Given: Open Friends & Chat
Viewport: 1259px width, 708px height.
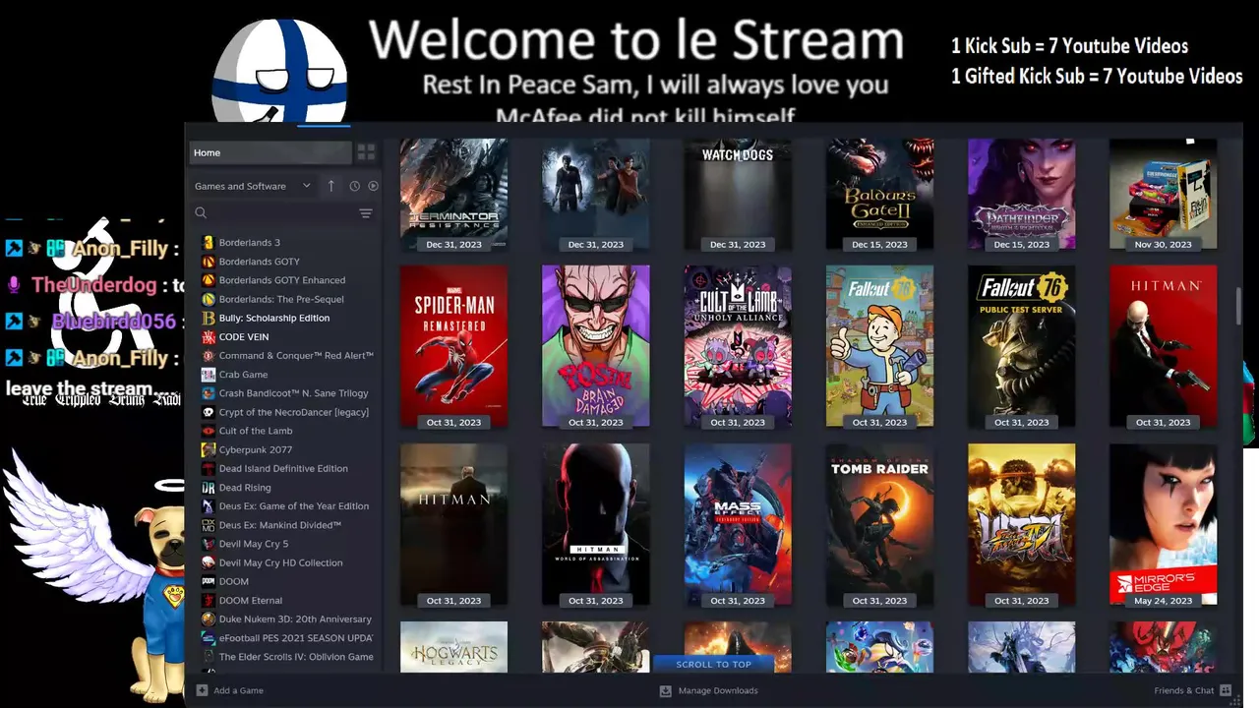Looking at the screenshot, I should (x=1192, y=690).
